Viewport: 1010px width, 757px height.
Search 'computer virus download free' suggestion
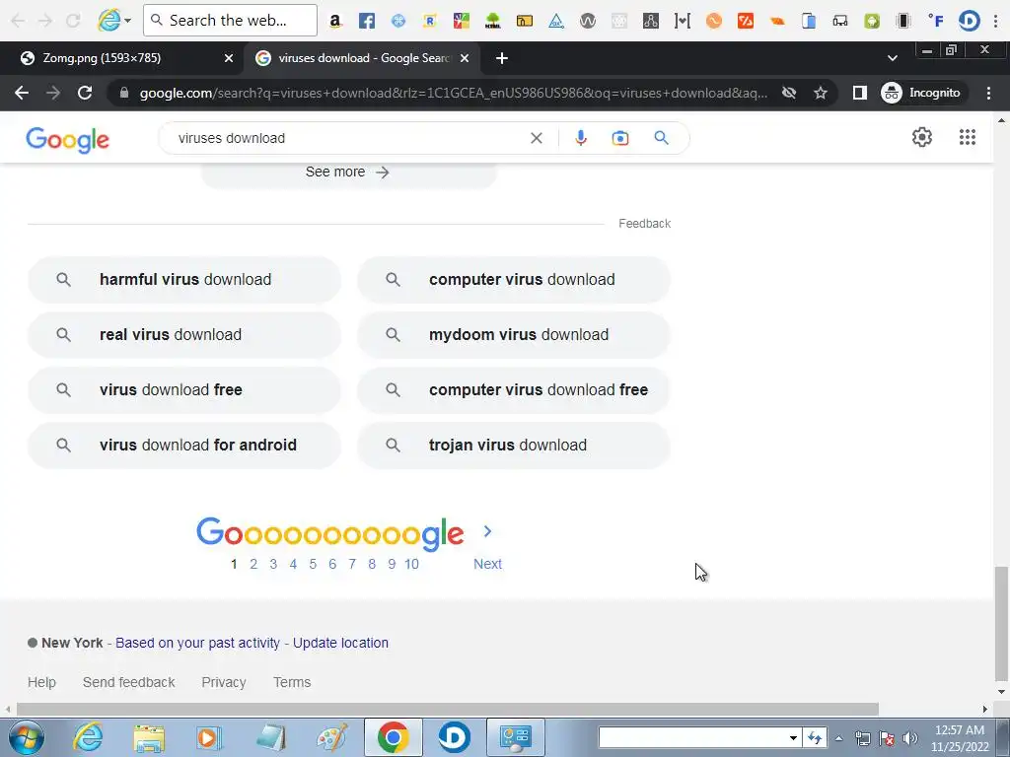pos(513,389)
